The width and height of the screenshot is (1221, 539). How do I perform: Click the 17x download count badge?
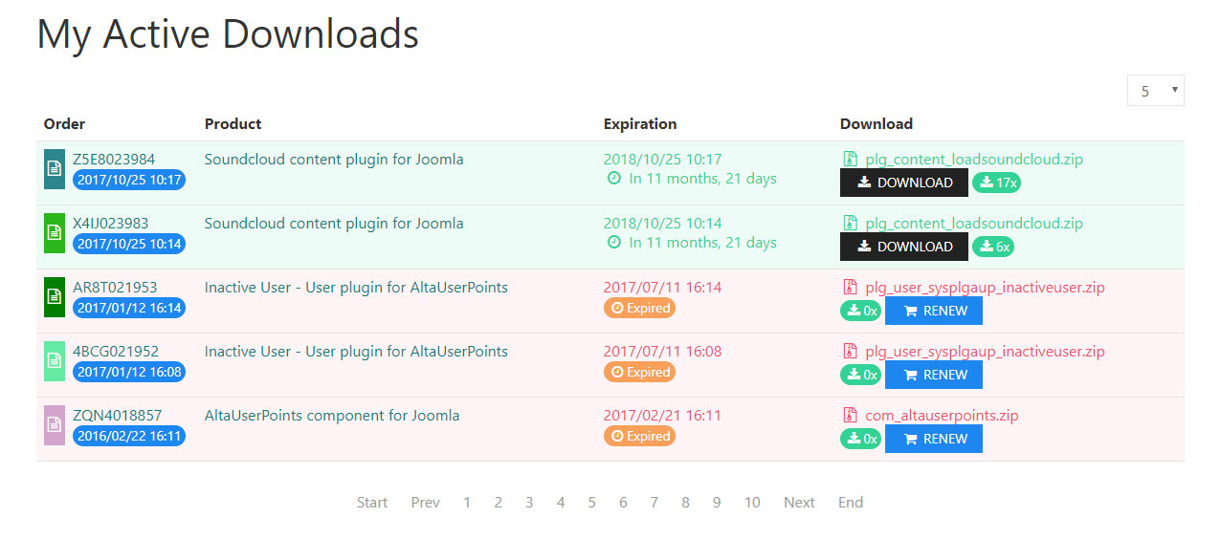coord(997,183)
